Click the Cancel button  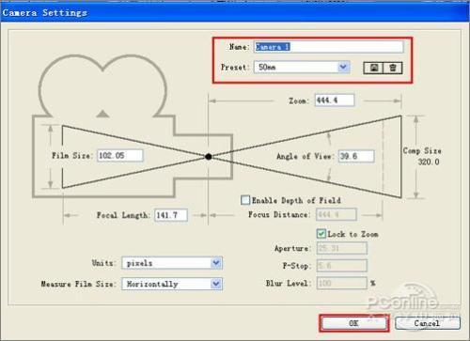click(428, 323)
